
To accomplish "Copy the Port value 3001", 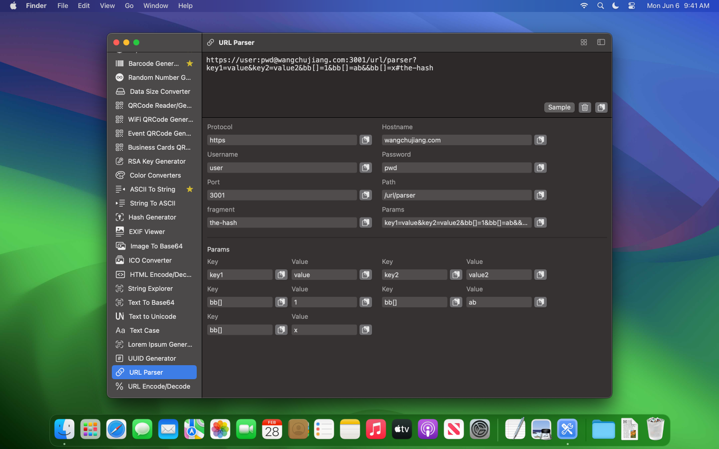I will [x=366, y=195].
